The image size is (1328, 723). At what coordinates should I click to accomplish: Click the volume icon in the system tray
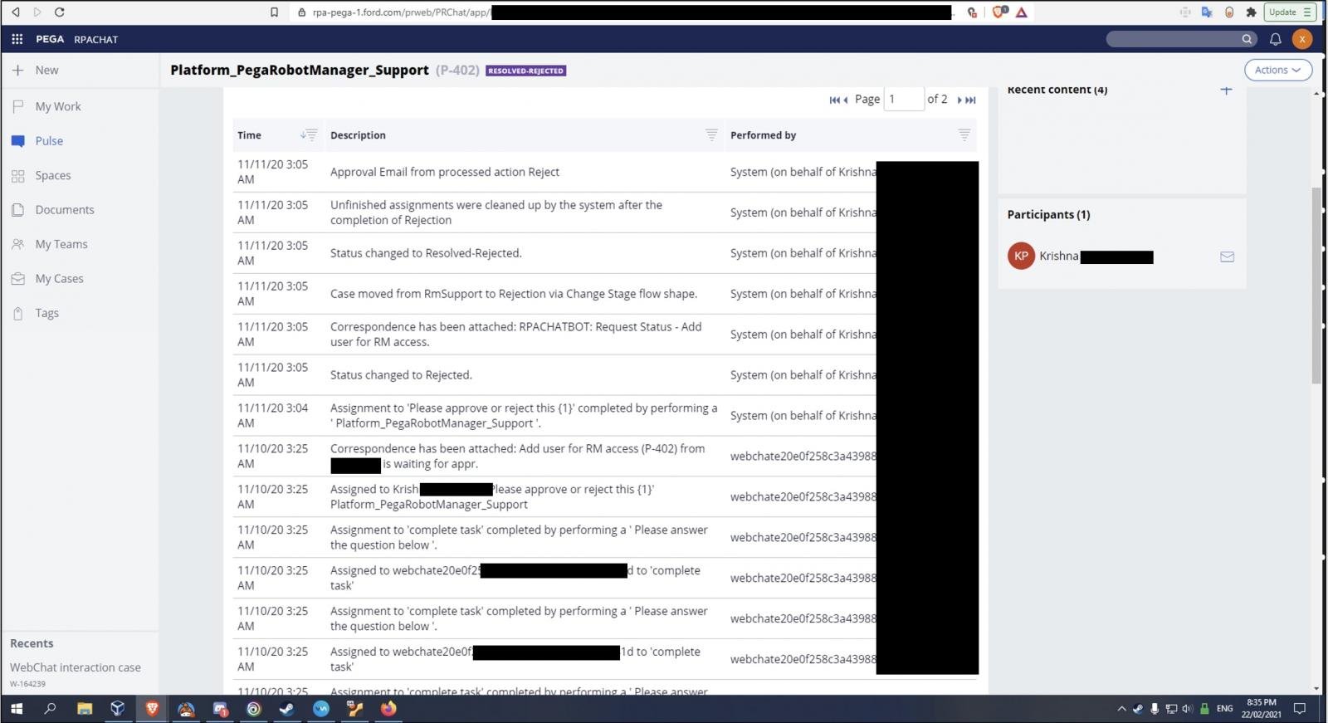coord(1187,709)
